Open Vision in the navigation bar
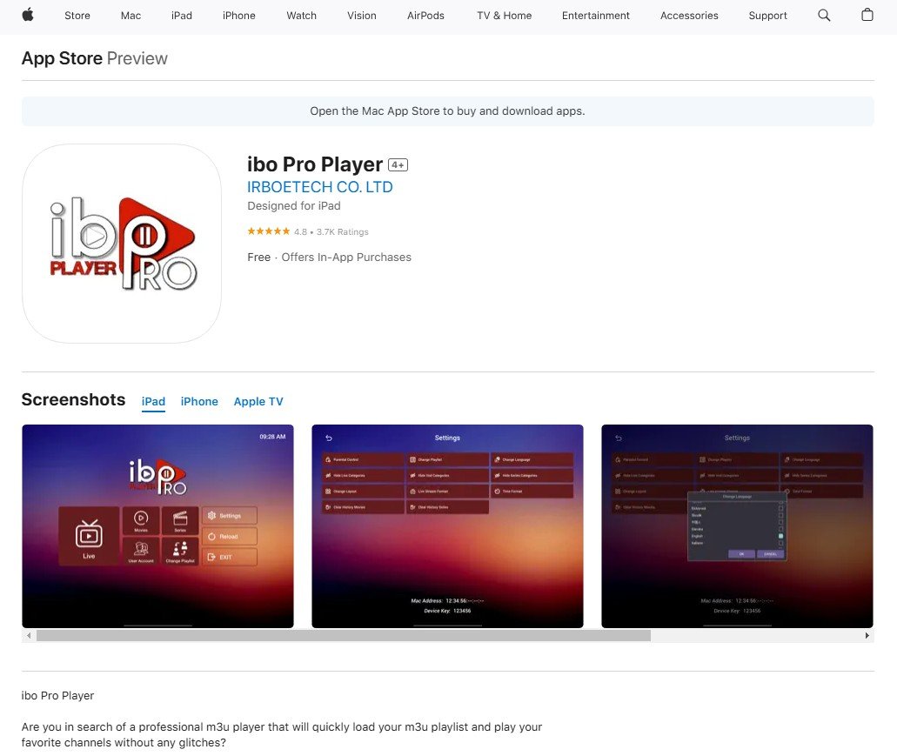Screen dimensions: 897x756 pyautogui.click(x=362, y=16)
